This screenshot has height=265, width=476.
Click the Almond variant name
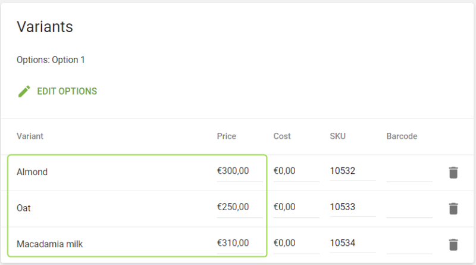click(x=32, y=172)
